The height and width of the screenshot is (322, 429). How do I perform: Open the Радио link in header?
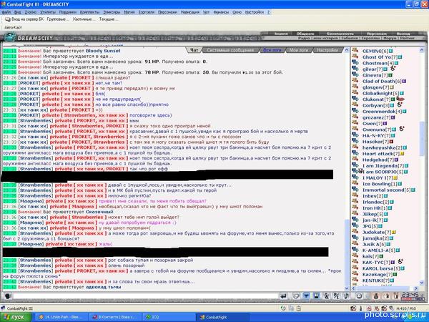tap(304, 38)
